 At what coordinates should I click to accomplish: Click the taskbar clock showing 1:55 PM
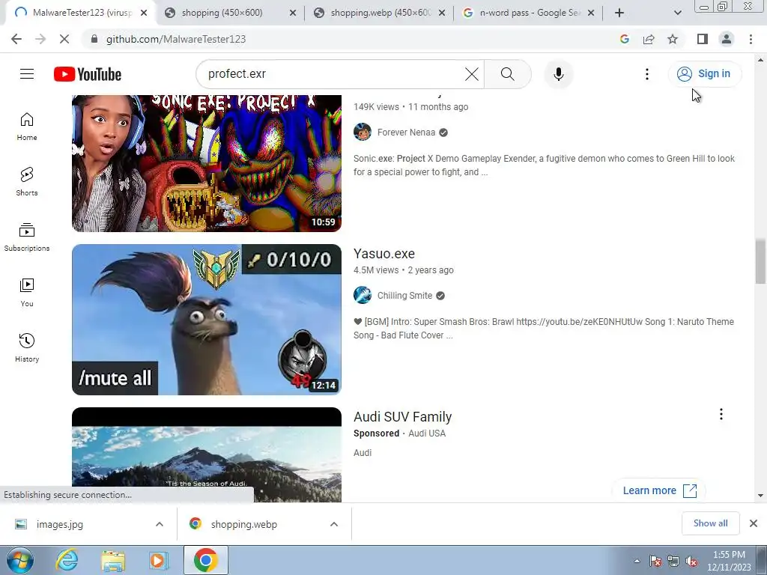[x=729, y=561]
